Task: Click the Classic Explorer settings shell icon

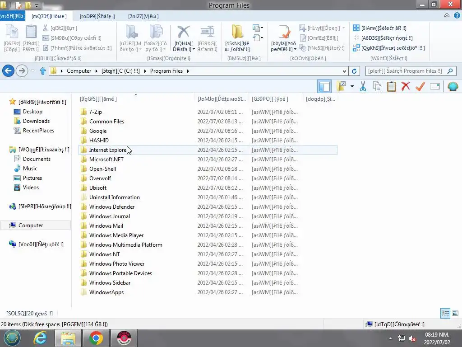Action: click(x=453, y=86)
